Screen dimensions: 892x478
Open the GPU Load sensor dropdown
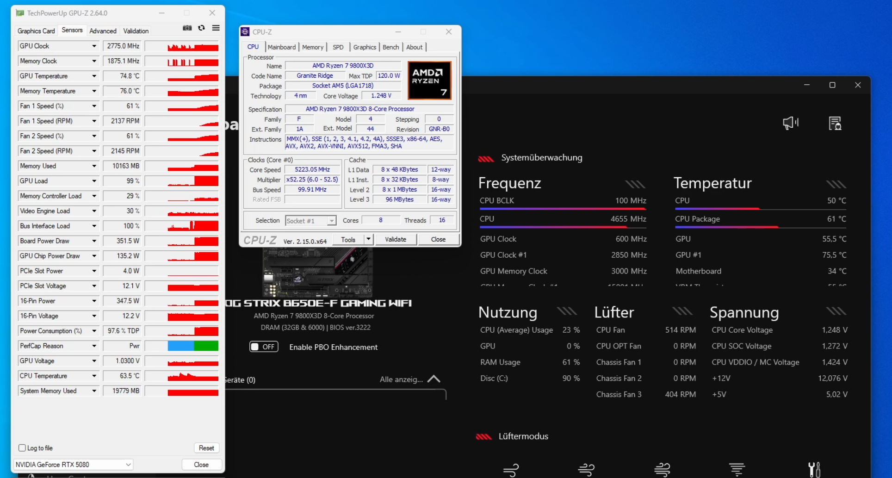94,181
